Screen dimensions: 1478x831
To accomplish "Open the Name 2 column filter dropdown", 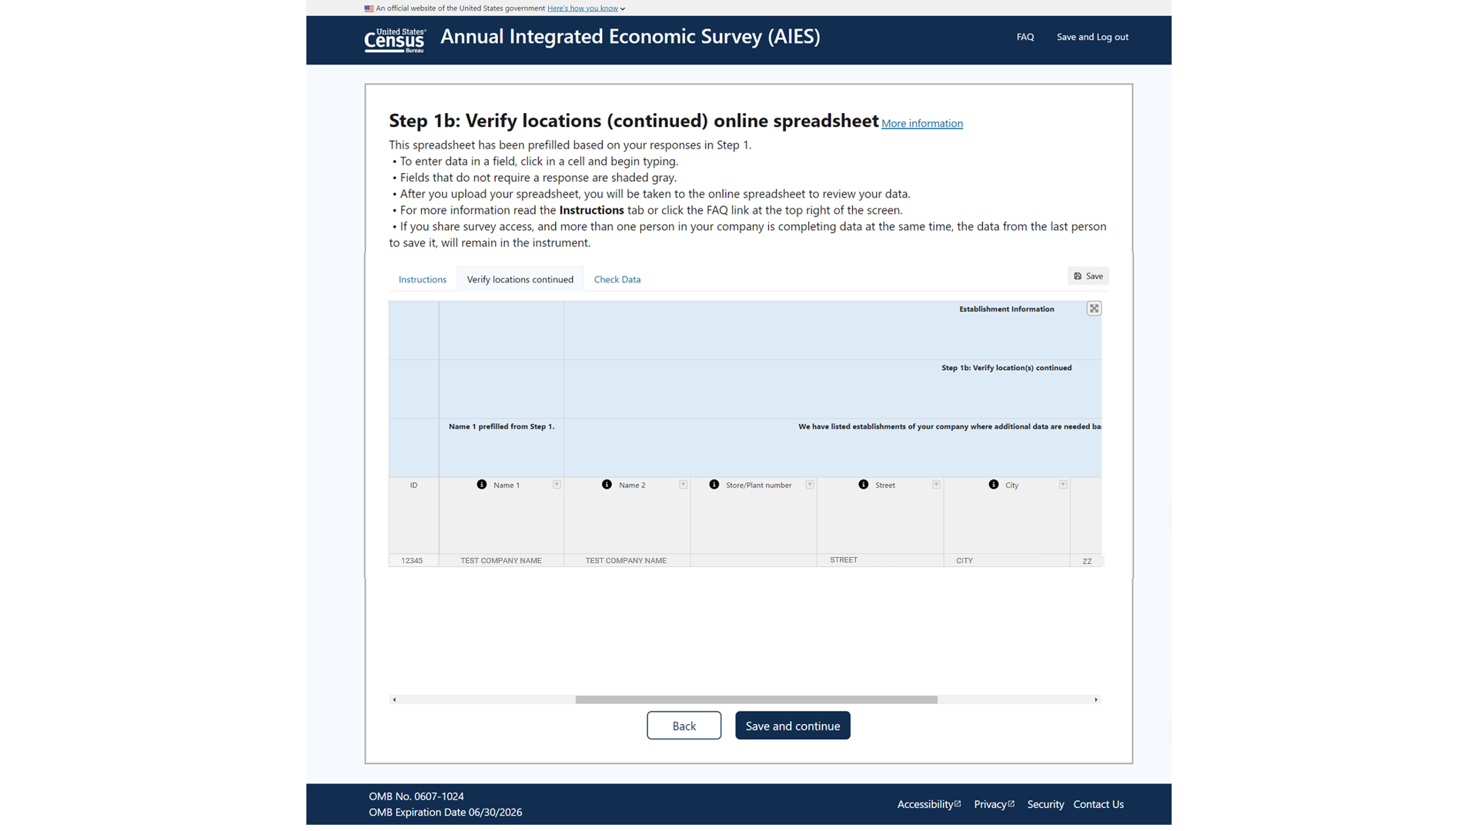I will pyautogui.click(x=683, y=485).
